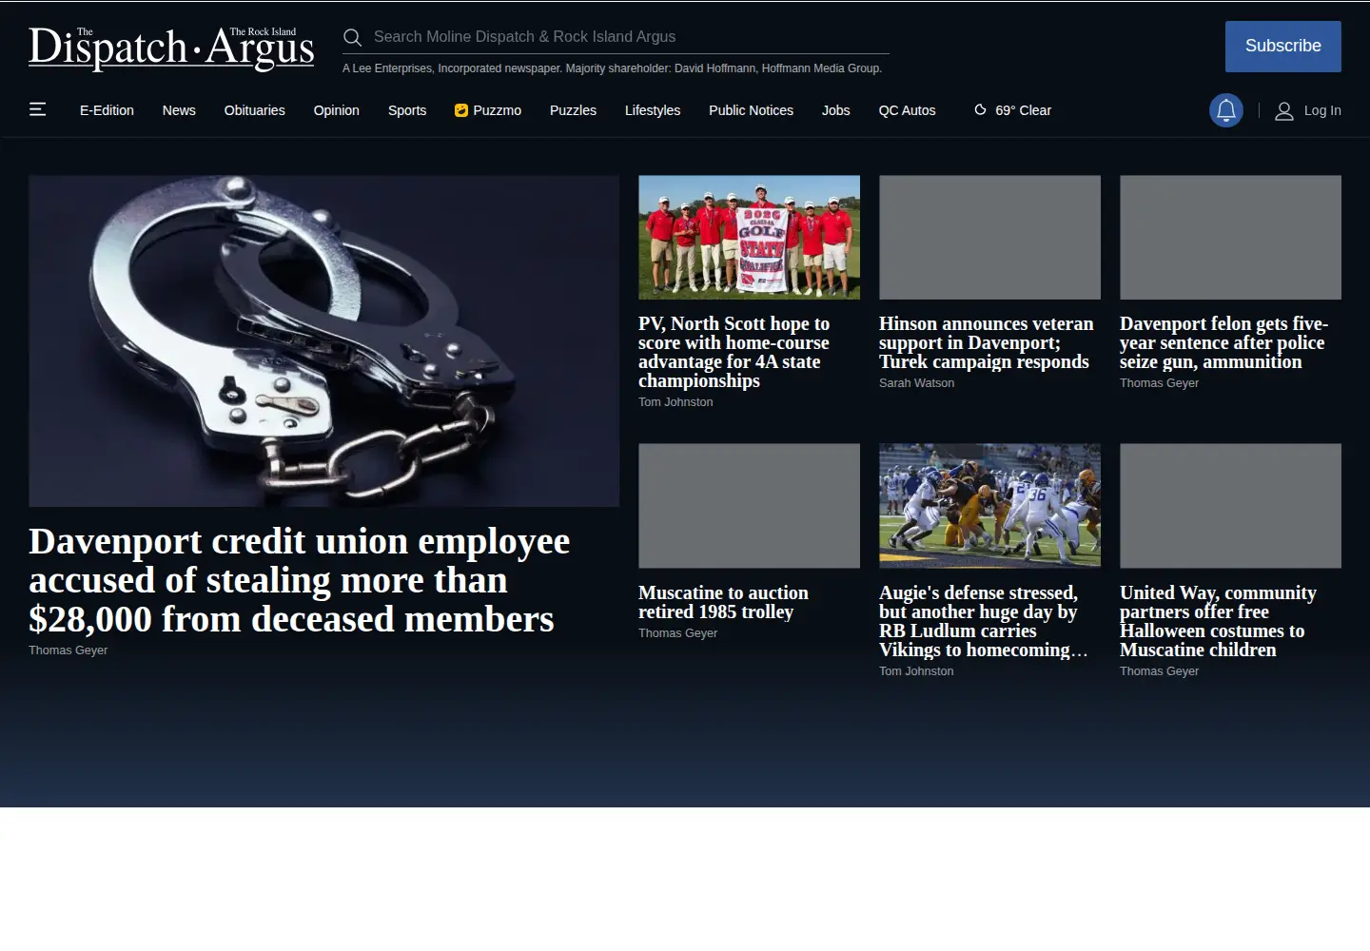Click the search magnifier icon
This screenshot has height=951, width=1370.
pyautogui.click(x=352, y=37)
